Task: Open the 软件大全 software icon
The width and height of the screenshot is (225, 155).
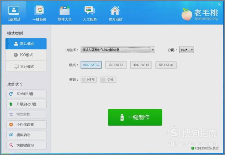Action: (x=65, y=10)
